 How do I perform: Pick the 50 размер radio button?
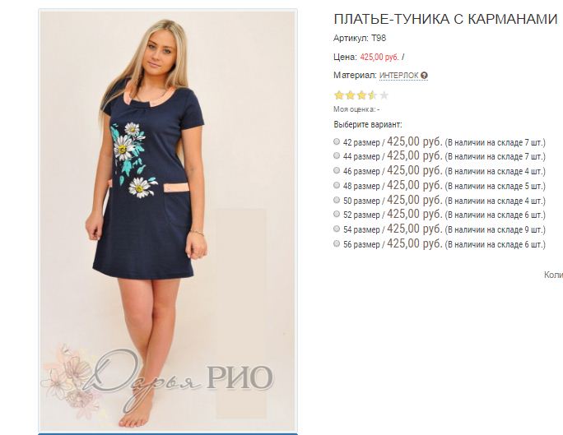point(337,200)
